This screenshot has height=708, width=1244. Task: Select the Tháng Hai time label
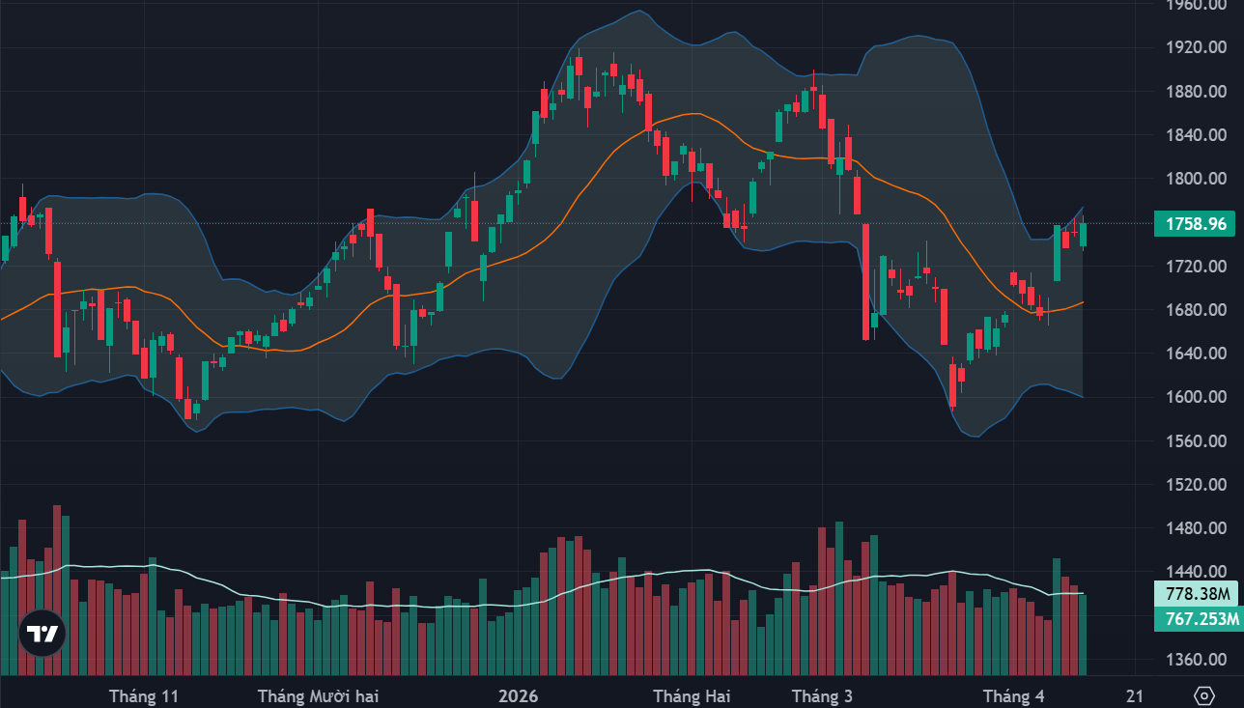pos(692,696)
